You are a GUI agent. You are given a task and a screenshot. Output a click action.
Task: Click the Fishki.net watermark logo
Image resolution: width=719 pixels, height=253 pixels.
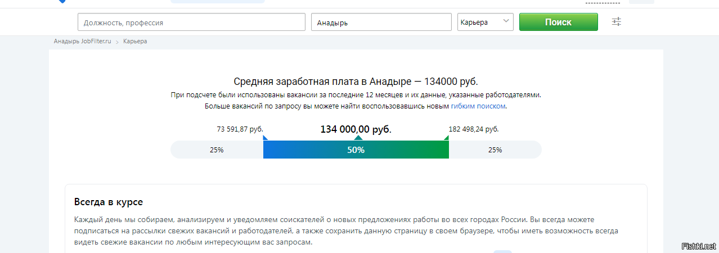(699, 246)
